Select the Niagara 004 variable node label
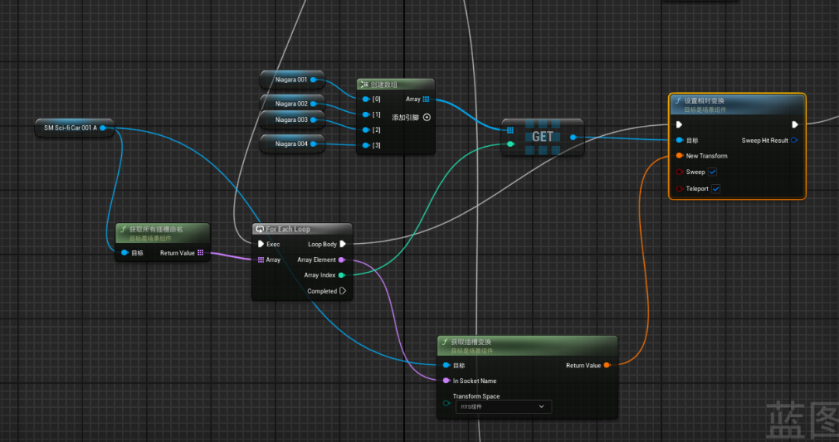The width and height of the screenshot is (839, 442). (291, 144)
